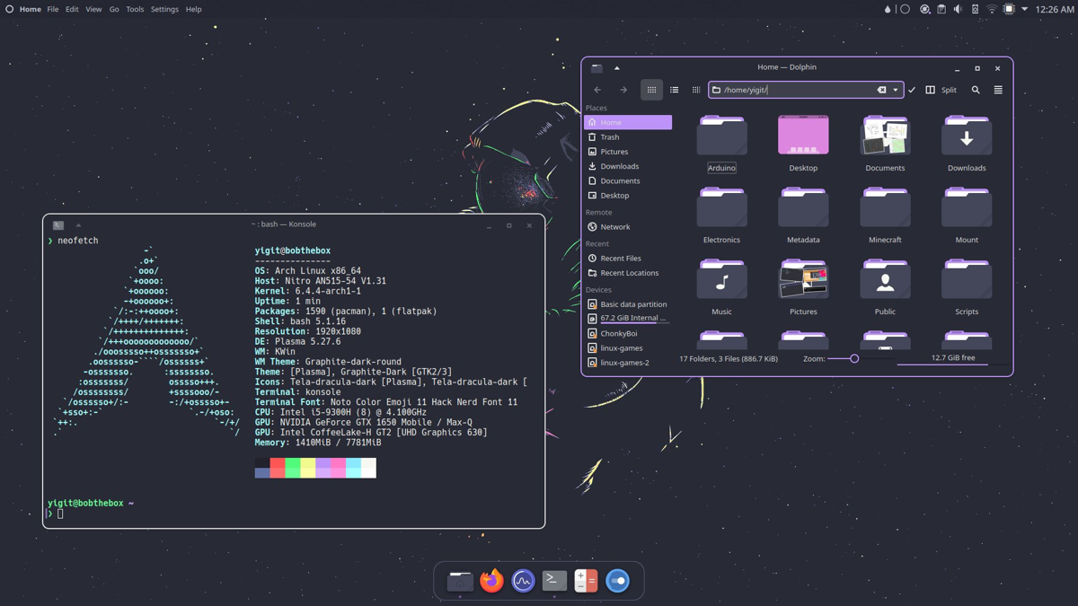
Task: Open the Edit menu
Action: 72,9
